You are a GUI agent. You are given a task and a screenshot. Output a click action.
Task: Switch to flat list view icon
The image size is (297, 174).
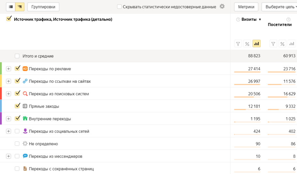click(11, 7)
